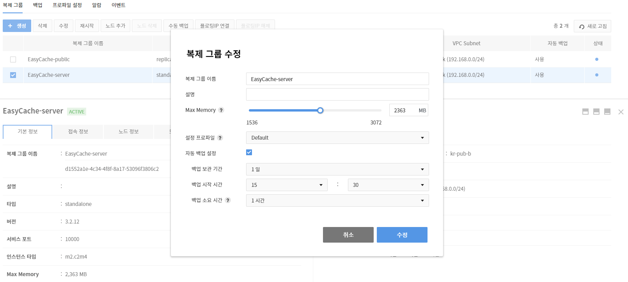Select the EasyCache-server table row name

49,75
